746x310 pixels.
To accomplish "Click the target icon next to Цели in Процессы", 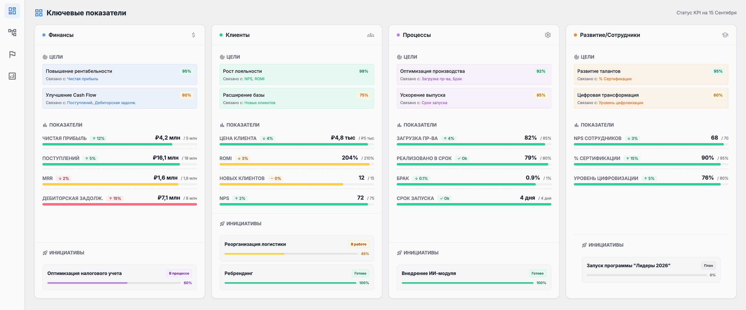I will 399,57.
